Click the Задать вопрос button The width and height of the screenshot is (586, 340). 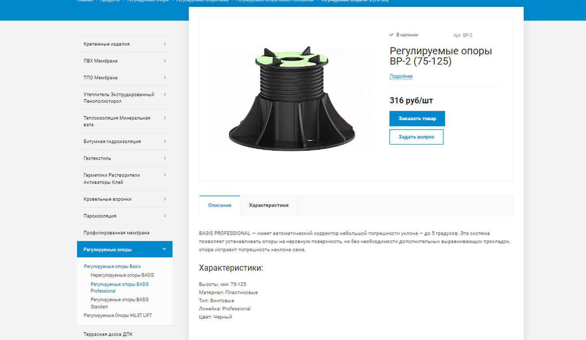417,137
